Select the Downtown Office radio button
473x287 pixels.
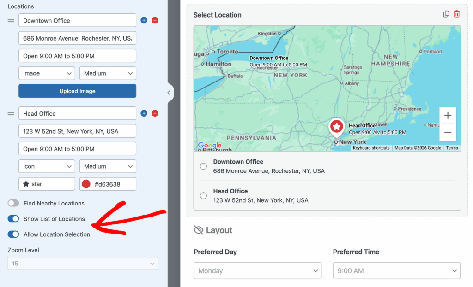(x=203, y=166)
